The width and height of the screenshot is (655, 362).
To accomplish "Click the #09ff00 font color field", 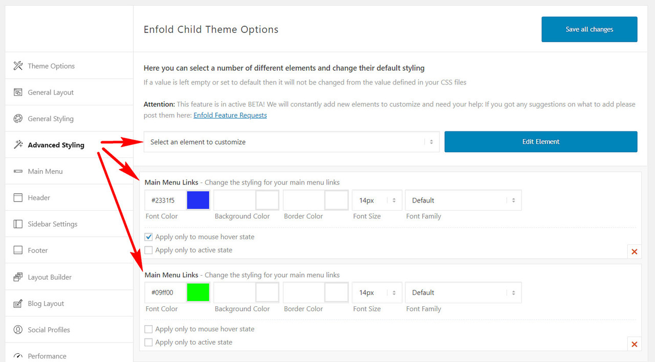I will [165, 292].
